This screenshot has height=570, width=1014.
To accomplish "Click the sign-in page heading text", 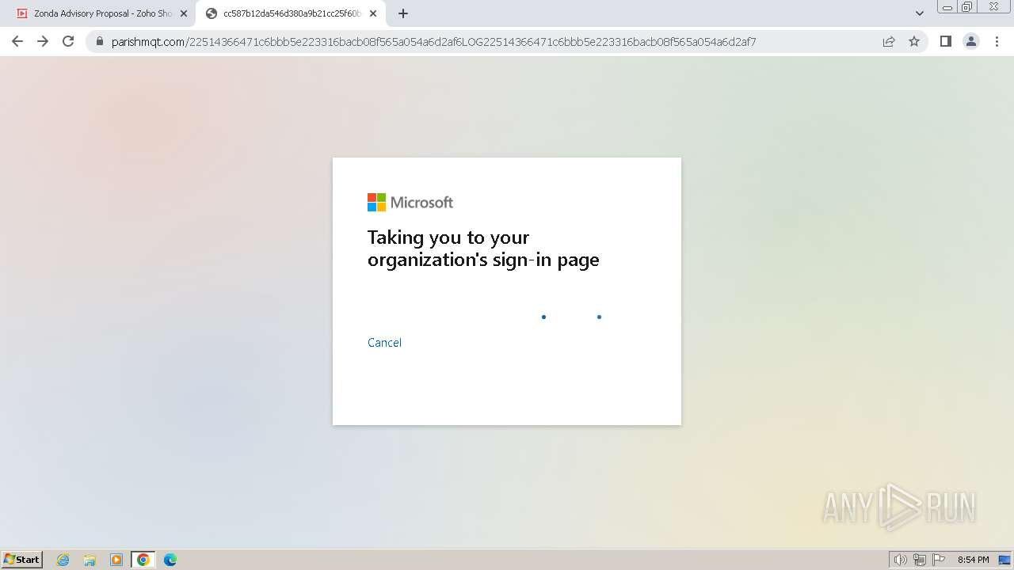I will (483, 249).
